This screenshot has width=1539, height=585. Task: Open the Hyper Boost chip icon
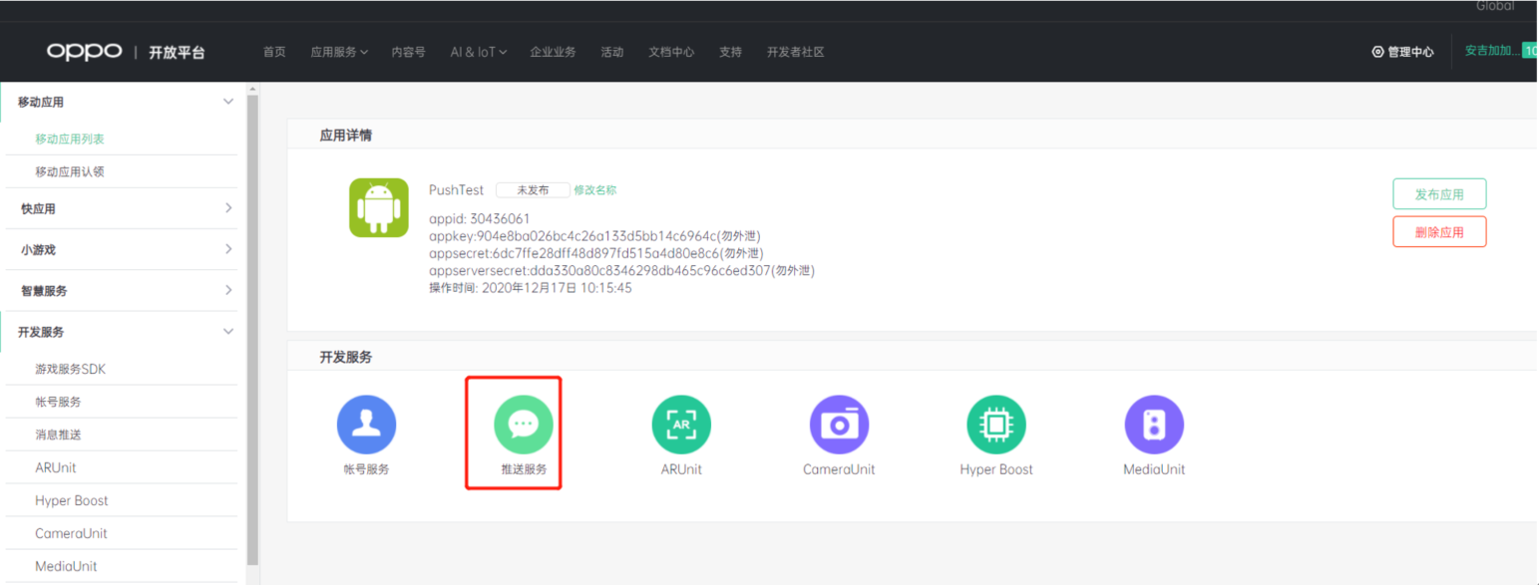pyautogui.click(x=996, y=425)
